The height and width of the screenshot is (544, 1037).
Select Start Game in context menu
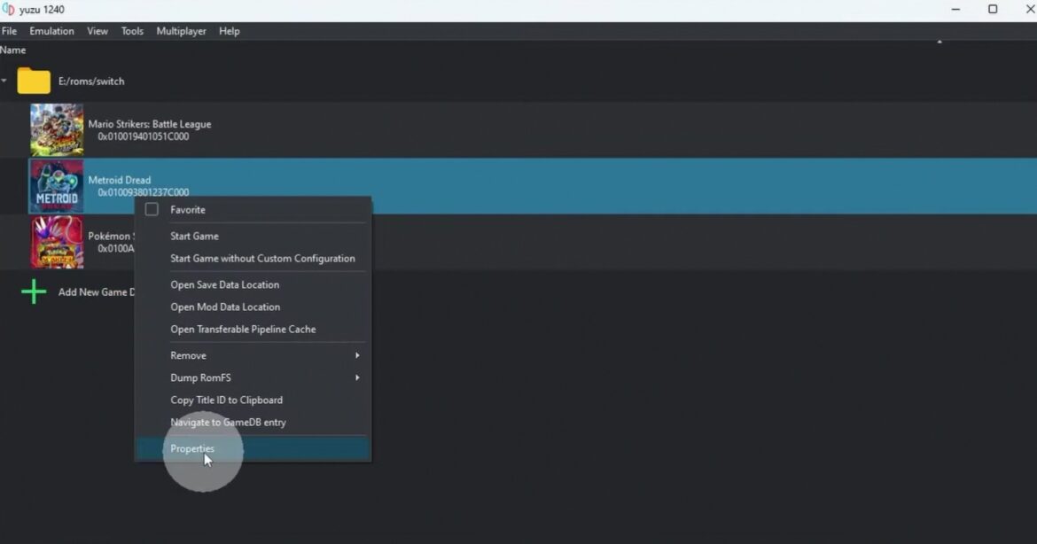[x=194, y=237]
